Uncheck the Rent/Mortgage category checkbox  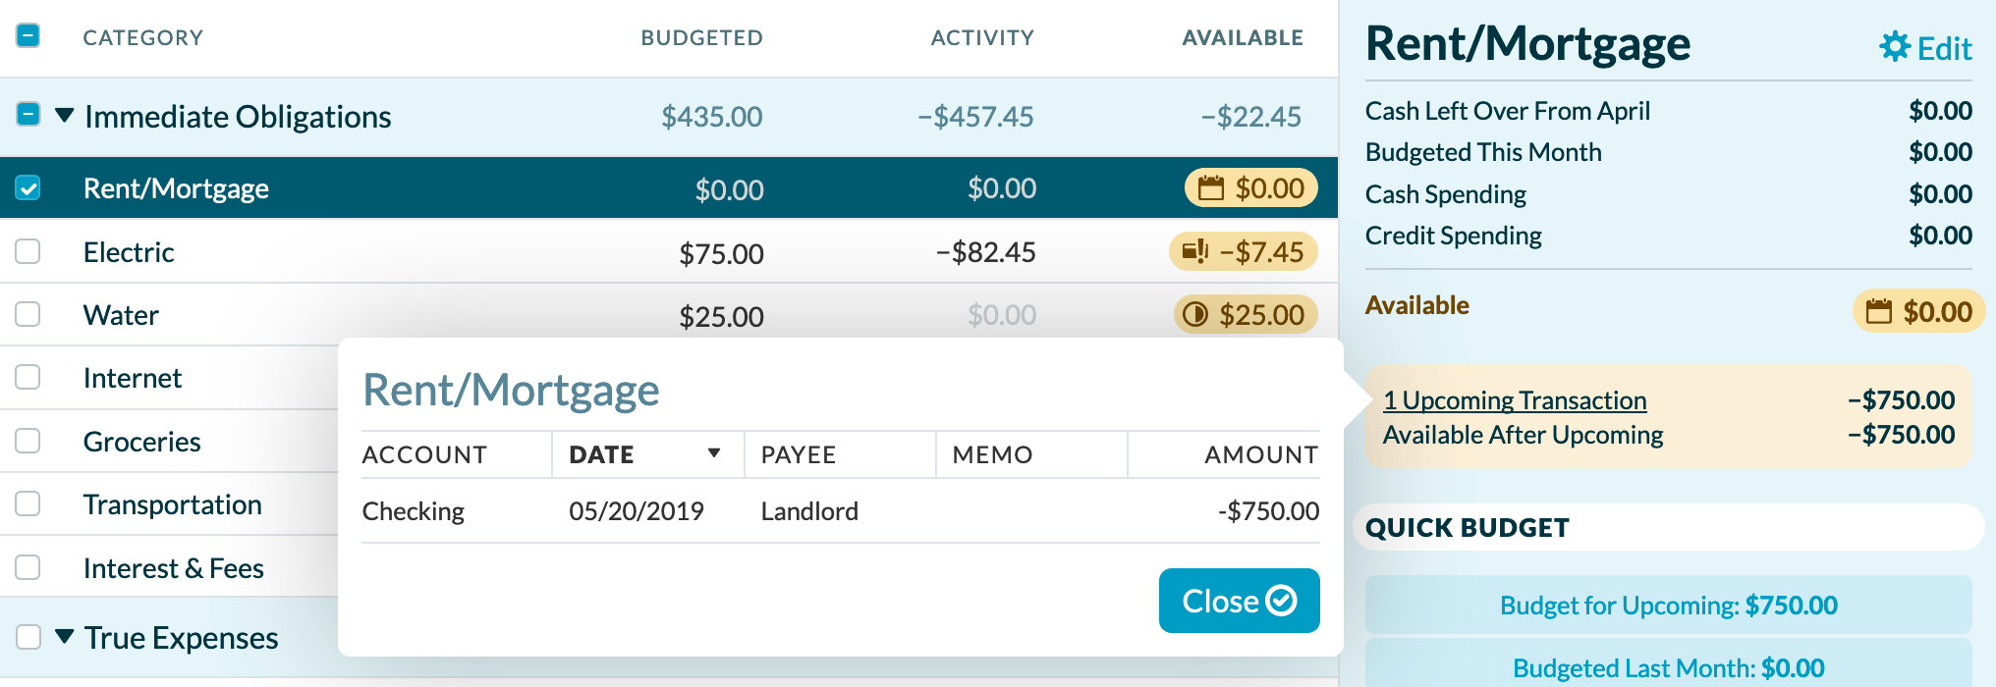tap(28, 187)
